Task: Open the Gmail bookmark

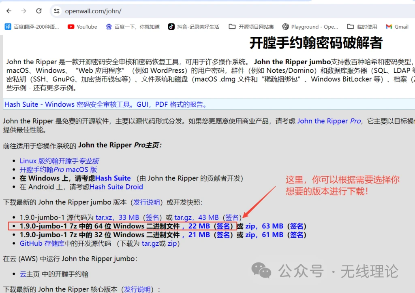Action: tap(397, 27)
